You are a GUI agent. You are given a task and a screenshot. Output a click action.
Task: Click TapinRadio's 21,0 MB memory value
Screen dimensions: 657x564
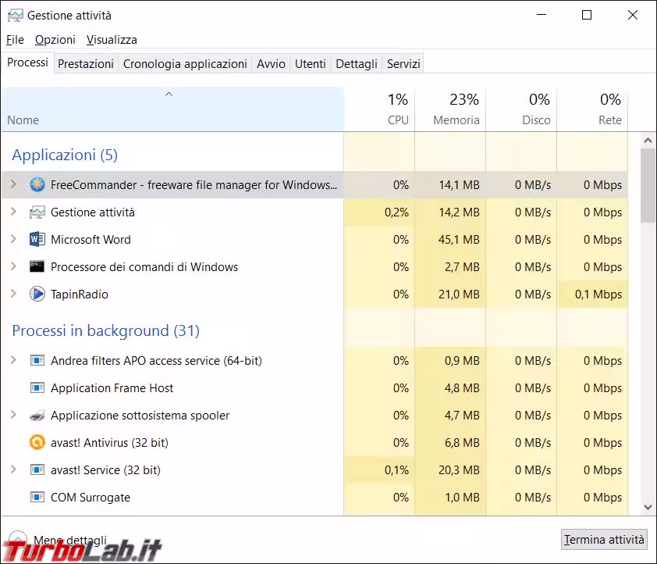[x=459, y=294]
